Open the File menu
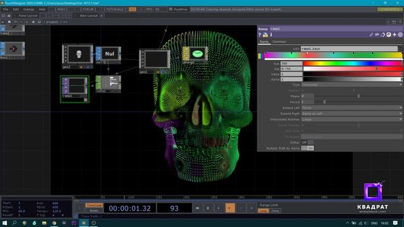Viewport: 404px width, 227px height. point(6,9)
